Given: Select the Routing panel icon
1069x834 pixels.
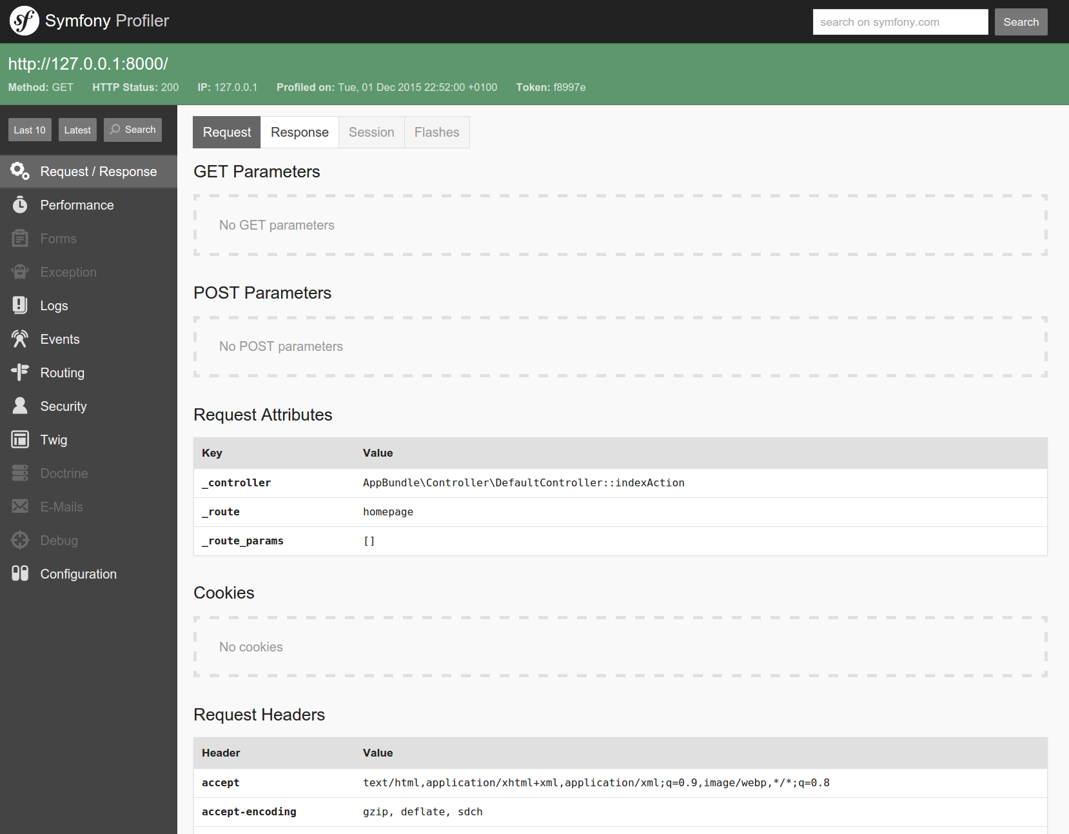Looking at the screenshot, I should [20, 372].
